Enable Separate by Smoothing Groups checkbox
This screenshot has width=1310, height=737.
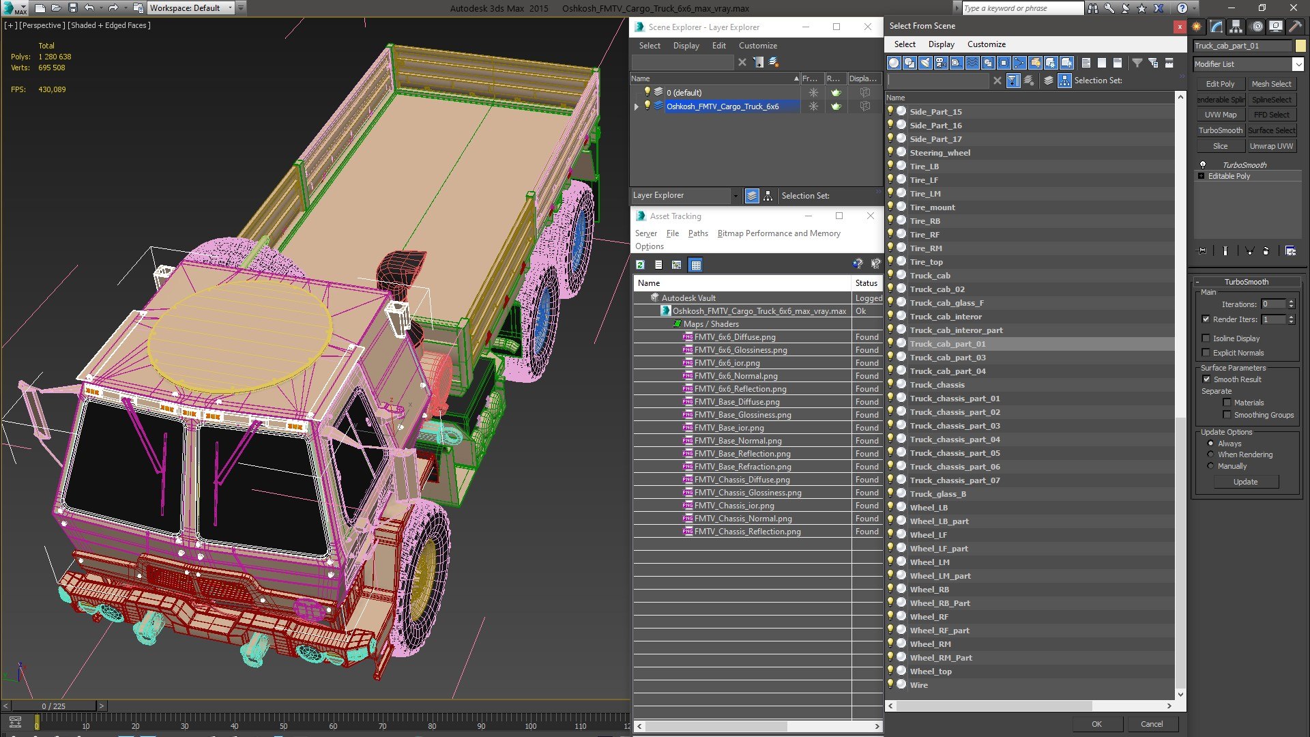coord(1227,415)
